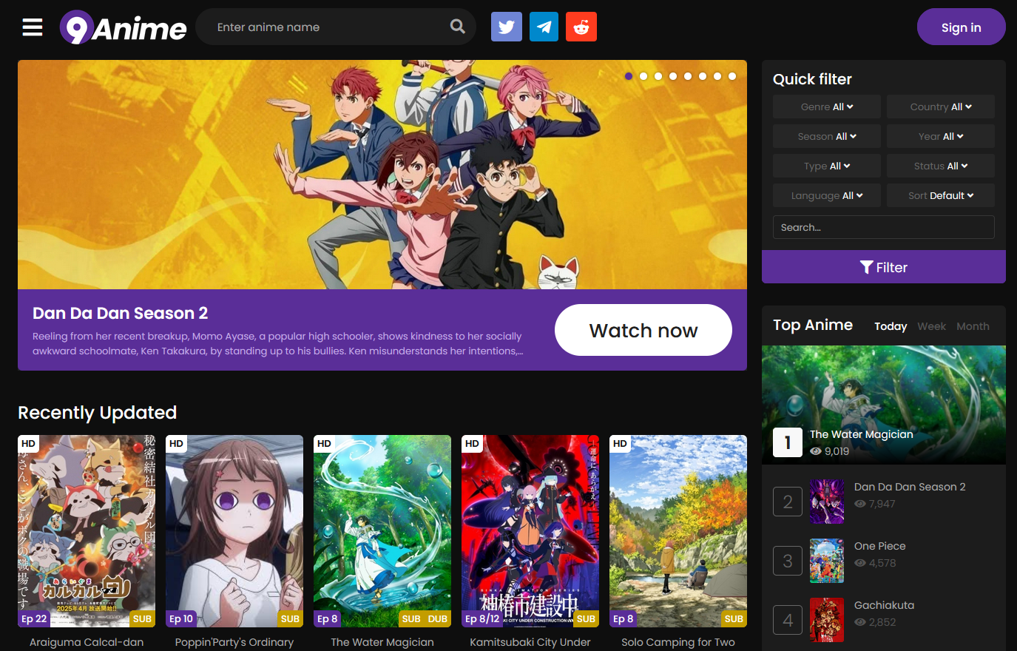The width and height of the screenshot is (1017, 651).
Task: Open Dan Da Dan Season 2 in Top Anime
Action: (x=910, y=487)
